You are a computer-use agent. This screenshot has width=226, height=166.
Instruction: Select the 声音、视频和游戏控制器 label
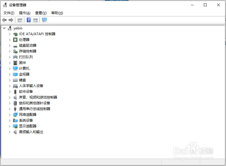[38, 97]
